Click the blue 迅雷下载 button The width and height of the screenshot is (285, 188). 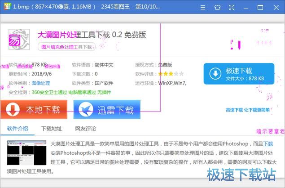click(x=107, y=109)
